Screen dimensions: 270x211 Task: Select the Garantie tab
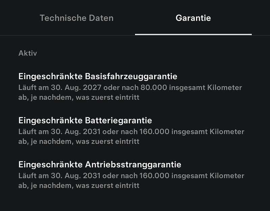(193, 18)
